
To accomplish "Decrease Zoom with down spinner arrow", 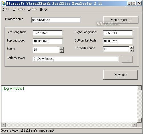I will (x=62, y=51).
